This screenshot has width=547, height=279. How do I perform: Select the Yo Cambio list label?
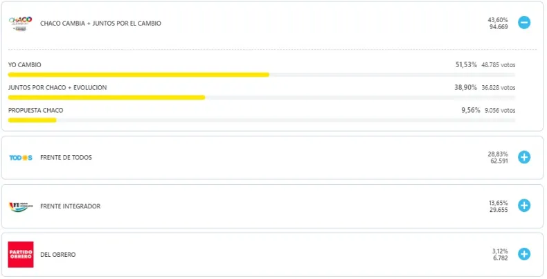tap(24, 65)
